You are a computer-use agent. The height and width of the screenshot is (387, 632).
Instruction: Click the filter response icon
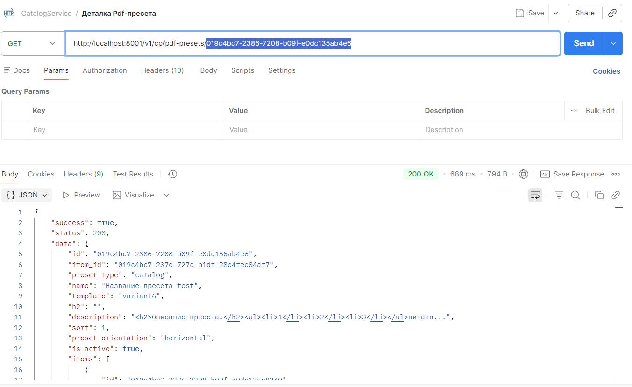[x=559, y=195]
